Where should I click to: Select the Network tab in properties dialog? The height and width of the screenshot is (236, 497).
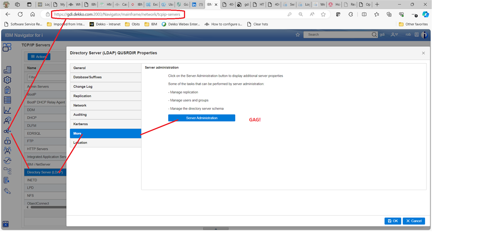click(x=106, y=105)
